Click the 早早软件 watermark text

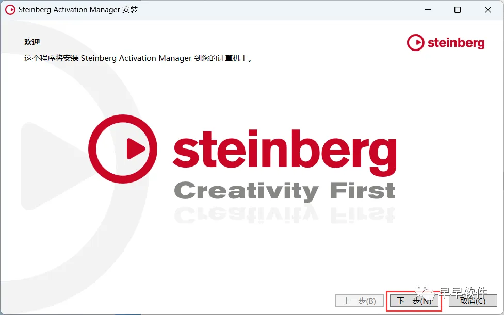coord(463,292)
